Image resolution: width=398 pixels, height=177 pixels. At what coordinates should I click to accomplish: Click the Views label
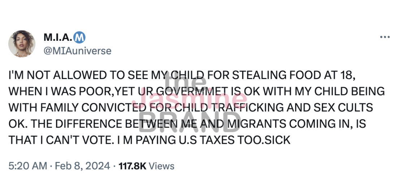tap(161, 166)
